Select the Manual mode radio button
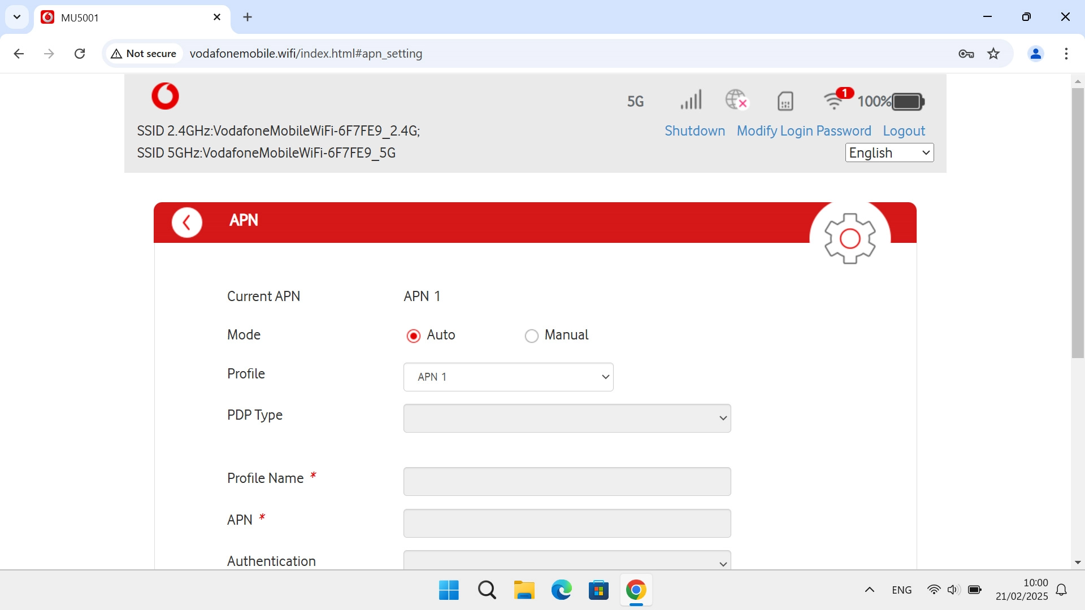The height and width of the screenshot is (610, 1085). 531,336
